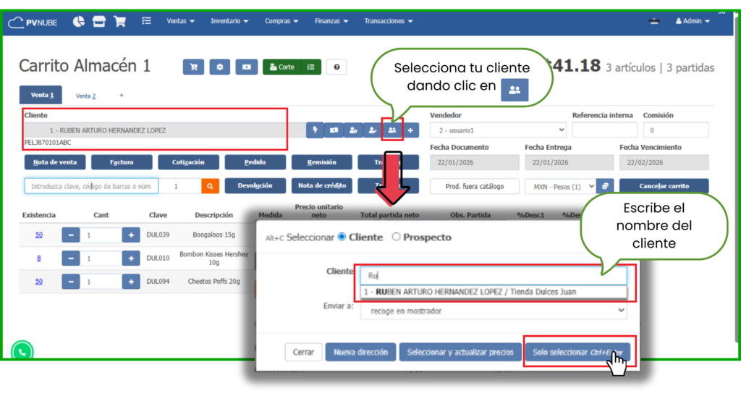741x417 pixels.
Task: Click the help question mark button
Action: tap(336, 67)
